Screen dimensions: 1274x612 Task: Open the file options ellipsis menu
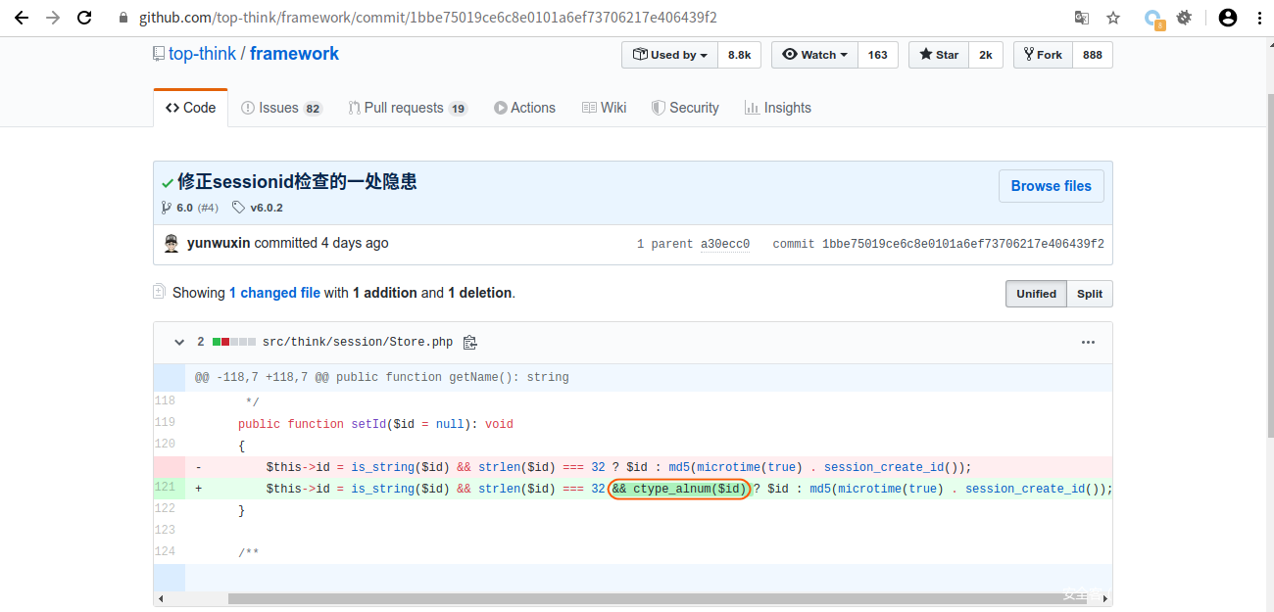pos(1088,343)
